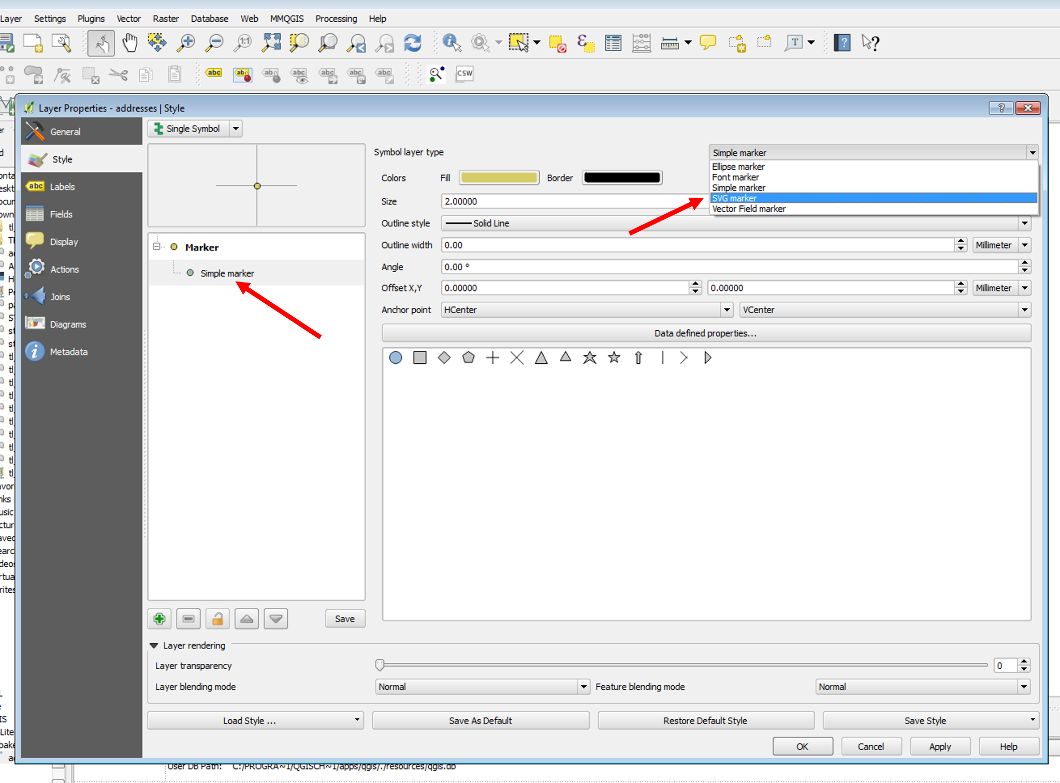Select Ellipse marker in the list

tap(874, 167)
